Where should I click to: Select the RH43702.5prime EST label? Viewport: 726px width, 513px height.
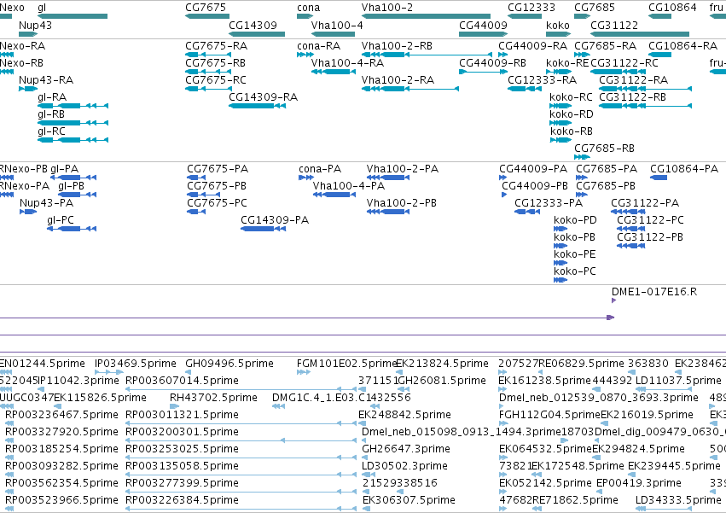coord(213,398)
